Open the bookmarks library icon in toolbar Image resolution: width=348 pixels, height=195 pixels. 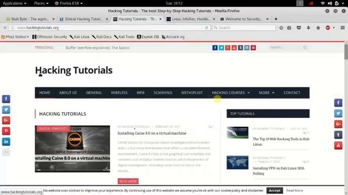pos(289,28)
